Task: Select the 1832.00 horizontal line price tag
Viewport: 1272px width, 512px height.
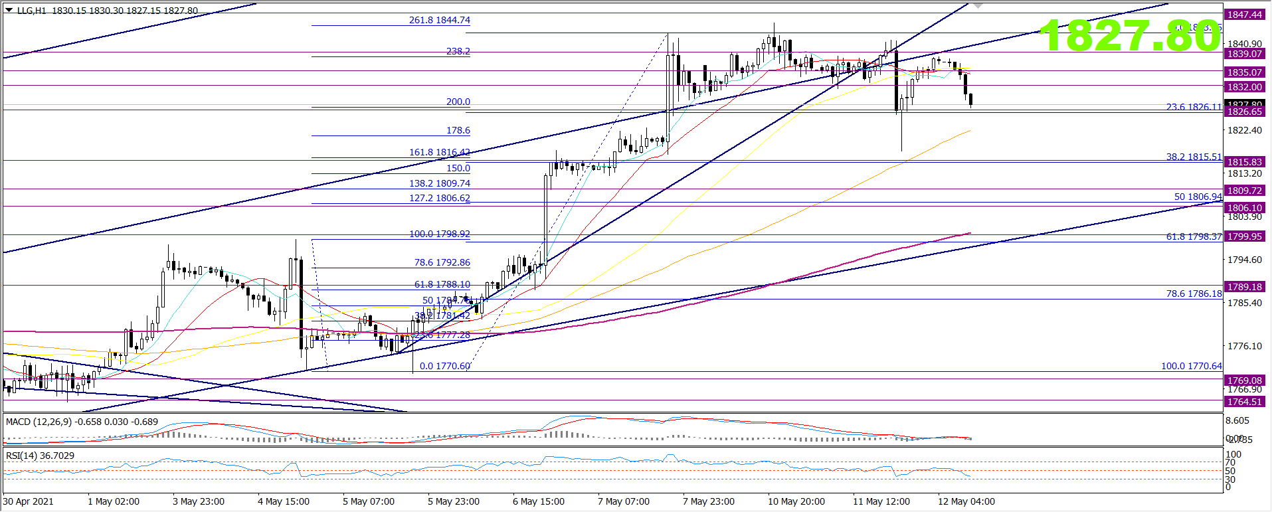Action: click(1245, 87)
